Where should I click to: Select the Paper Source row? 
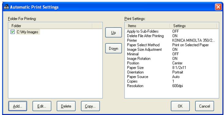172,77
